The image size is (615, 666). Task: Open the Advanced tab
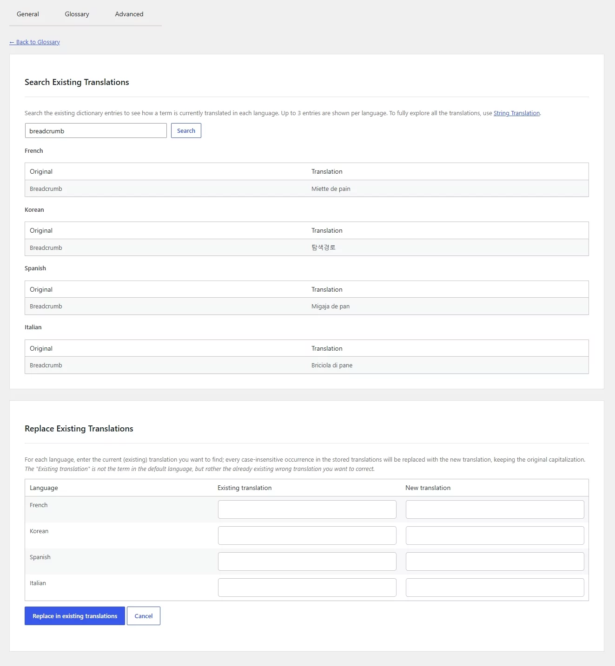coord(129,14)
